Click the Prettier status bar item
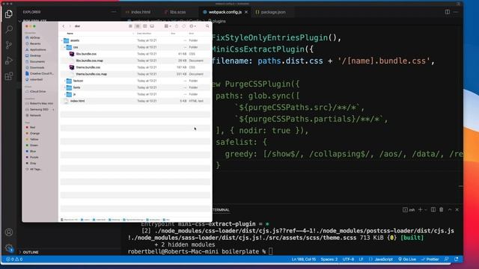Image resolution: width=479 pixels, height=269 pixels. point(430,259)
